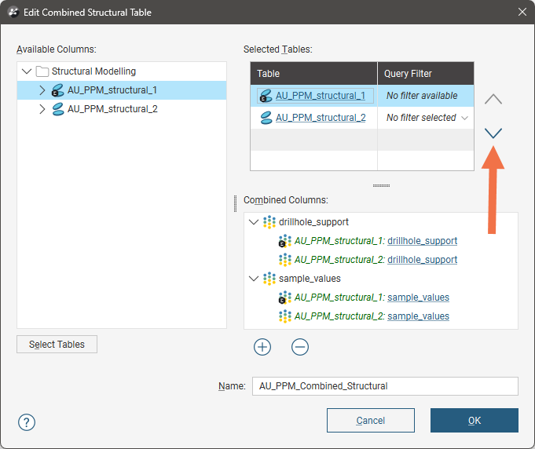Open the help question mark icon
This screenshot has width=535, height=449.
pyautogui.click(x=26, y=421)
